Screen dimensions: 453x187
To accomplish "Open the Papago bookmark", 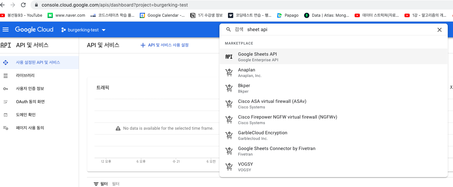I will click(288, 15).
